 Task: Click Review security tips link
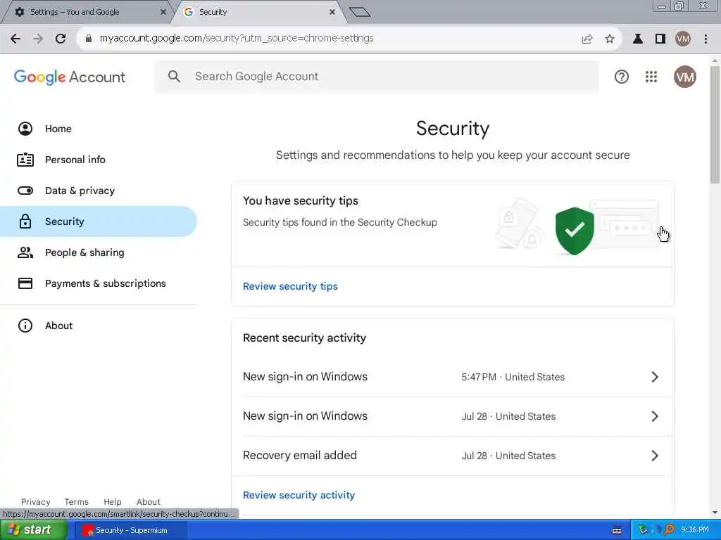coord(290,286)
